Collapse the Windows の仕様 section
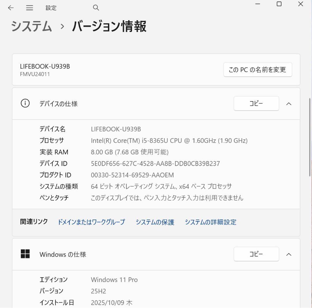Viewport: 312px width, 308px height. tap(289, 254)
